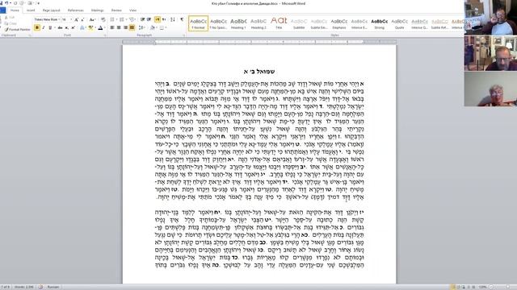The height and width of the screenshot is (290, 517).
Task: Center the paragraph text
Action: coord(119,27)
